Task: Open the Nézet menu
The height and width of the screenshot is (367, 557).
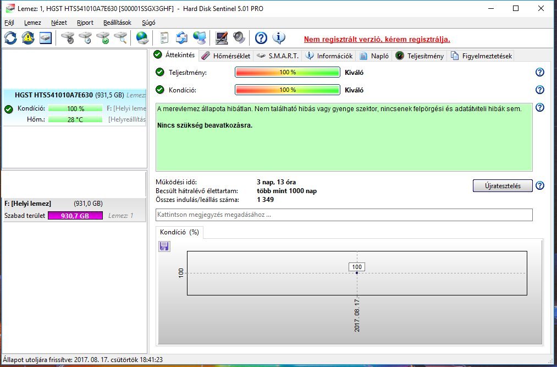Action: click(x=59, y=23)
